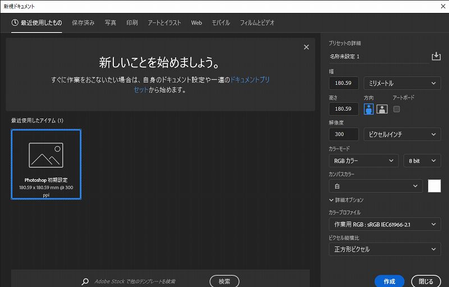Click the height field showing 180.59
Image resolution: width=449 pixels, height=287 pixels.
coord(343,109)
